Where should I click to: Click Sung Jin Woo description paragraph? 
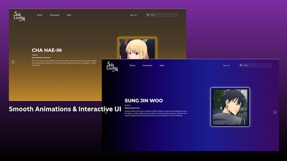(x=156, y=113)
